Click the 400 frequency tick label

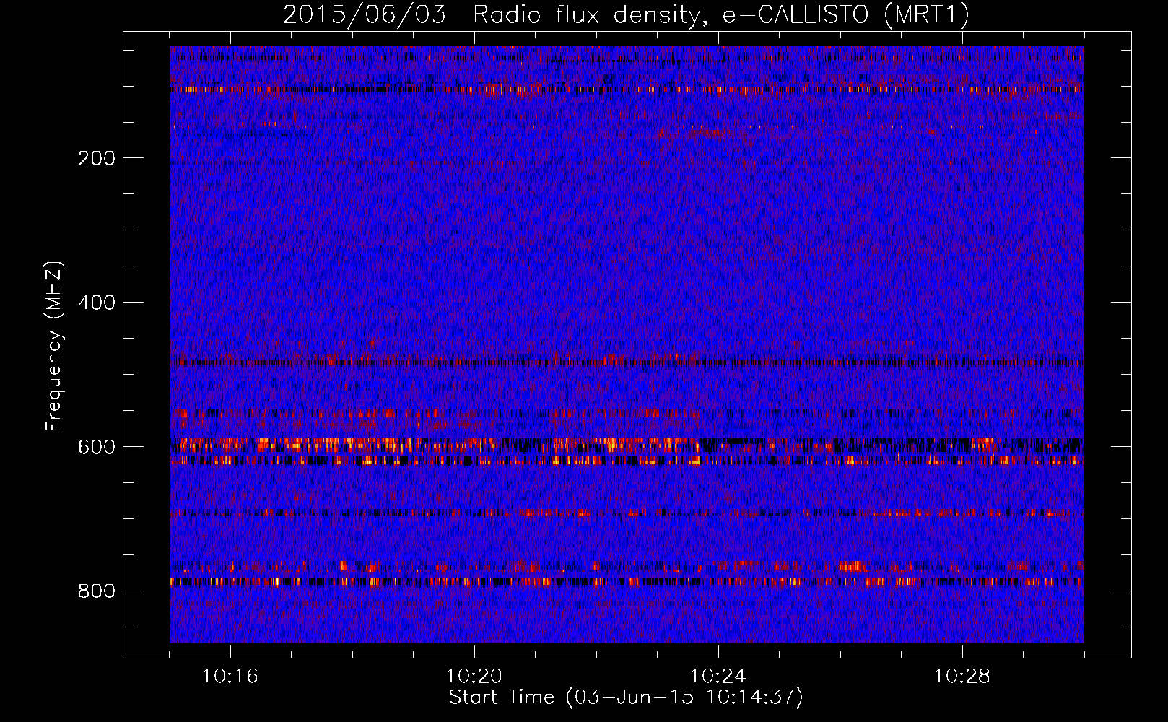point(97,303)
